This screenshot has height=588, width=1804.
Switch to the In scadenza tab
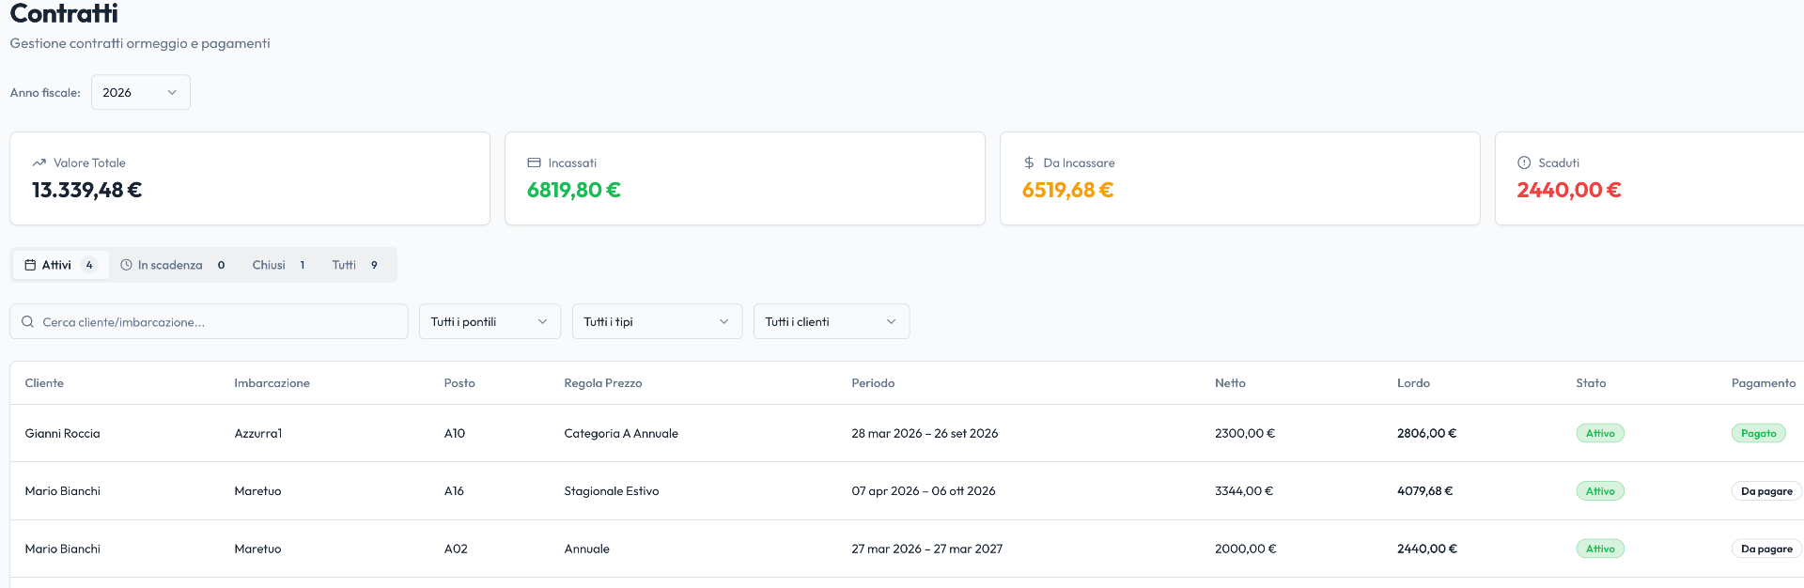(x=173, y=265)
